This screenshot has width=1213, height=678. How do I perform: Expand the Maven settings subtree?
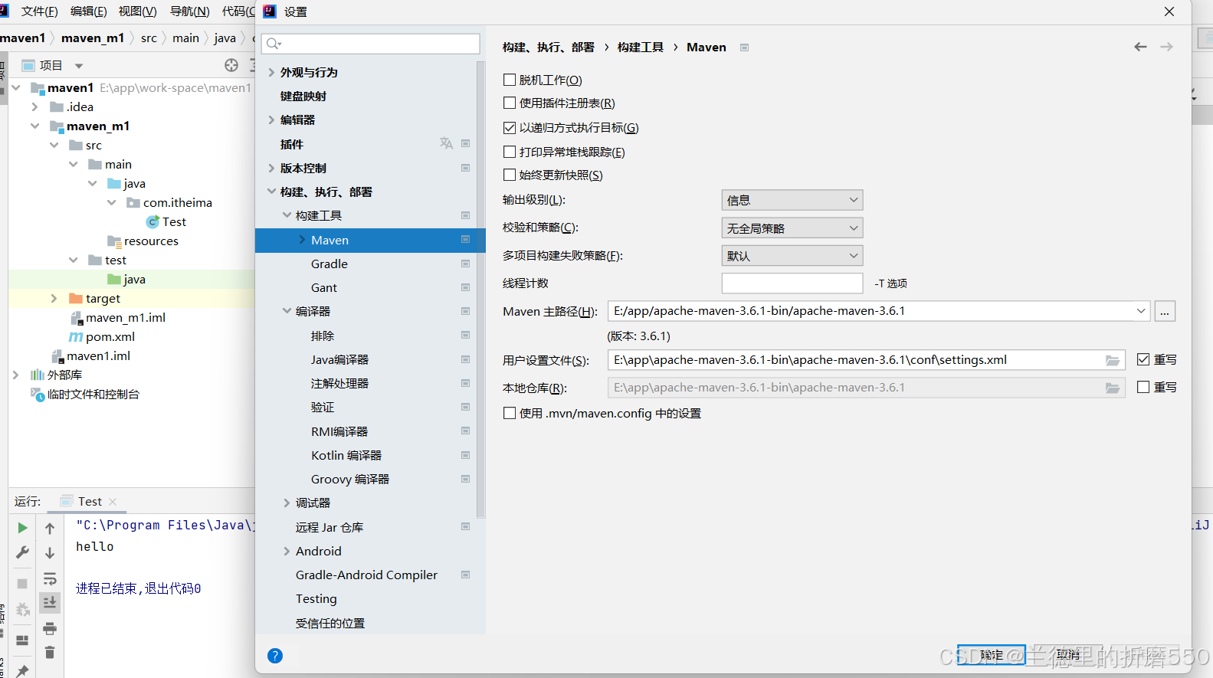[302, 240]
